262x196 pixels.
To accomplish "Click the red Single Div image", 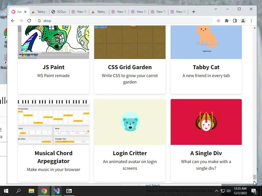I will (206, 122).
